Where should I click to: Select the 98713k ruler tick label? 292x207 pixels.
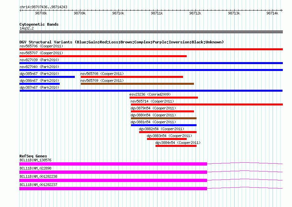(x=234, y=13)
